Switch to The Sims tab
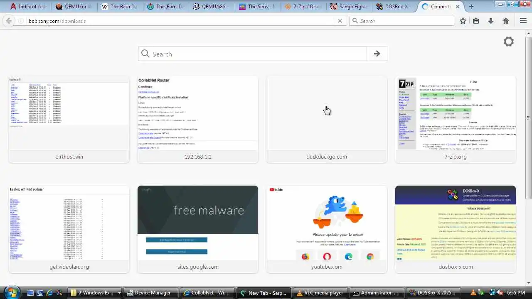 tap(257, 7)
